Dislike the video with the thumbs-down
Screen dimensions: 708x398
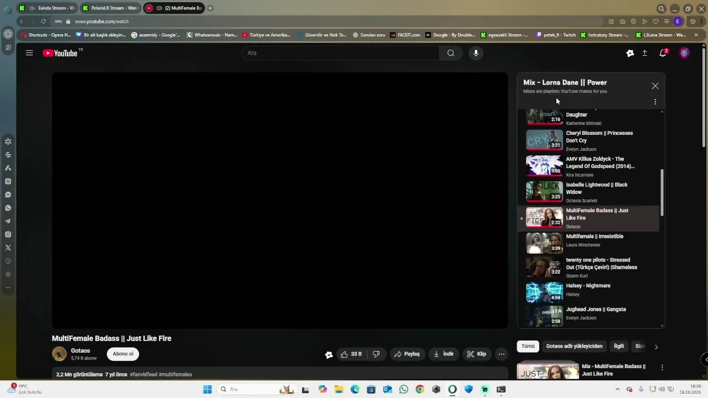[x=376, y=354]
